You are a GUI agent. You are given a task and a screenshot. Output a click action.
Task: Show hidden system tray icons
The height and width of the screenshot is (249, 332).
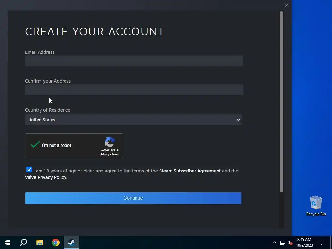pos(274,243)
